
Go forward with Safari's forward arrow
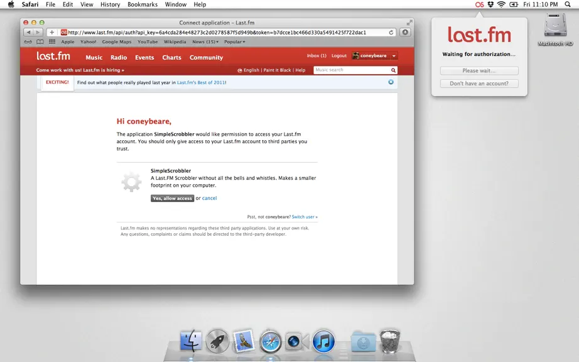[x=38, y=32]
